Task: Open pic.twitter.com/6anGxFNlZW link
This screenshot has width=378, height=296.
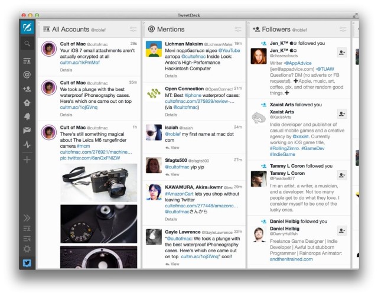Action: 90,158
